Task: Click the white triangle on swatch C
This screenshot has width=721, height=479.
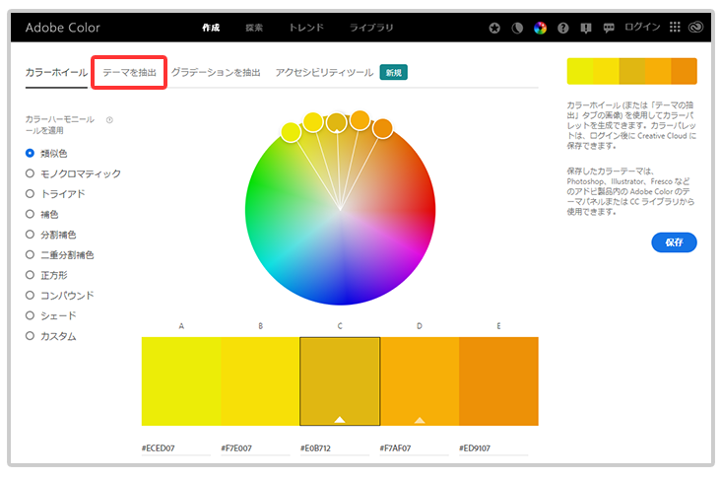Action: click(x=340, y=419)
